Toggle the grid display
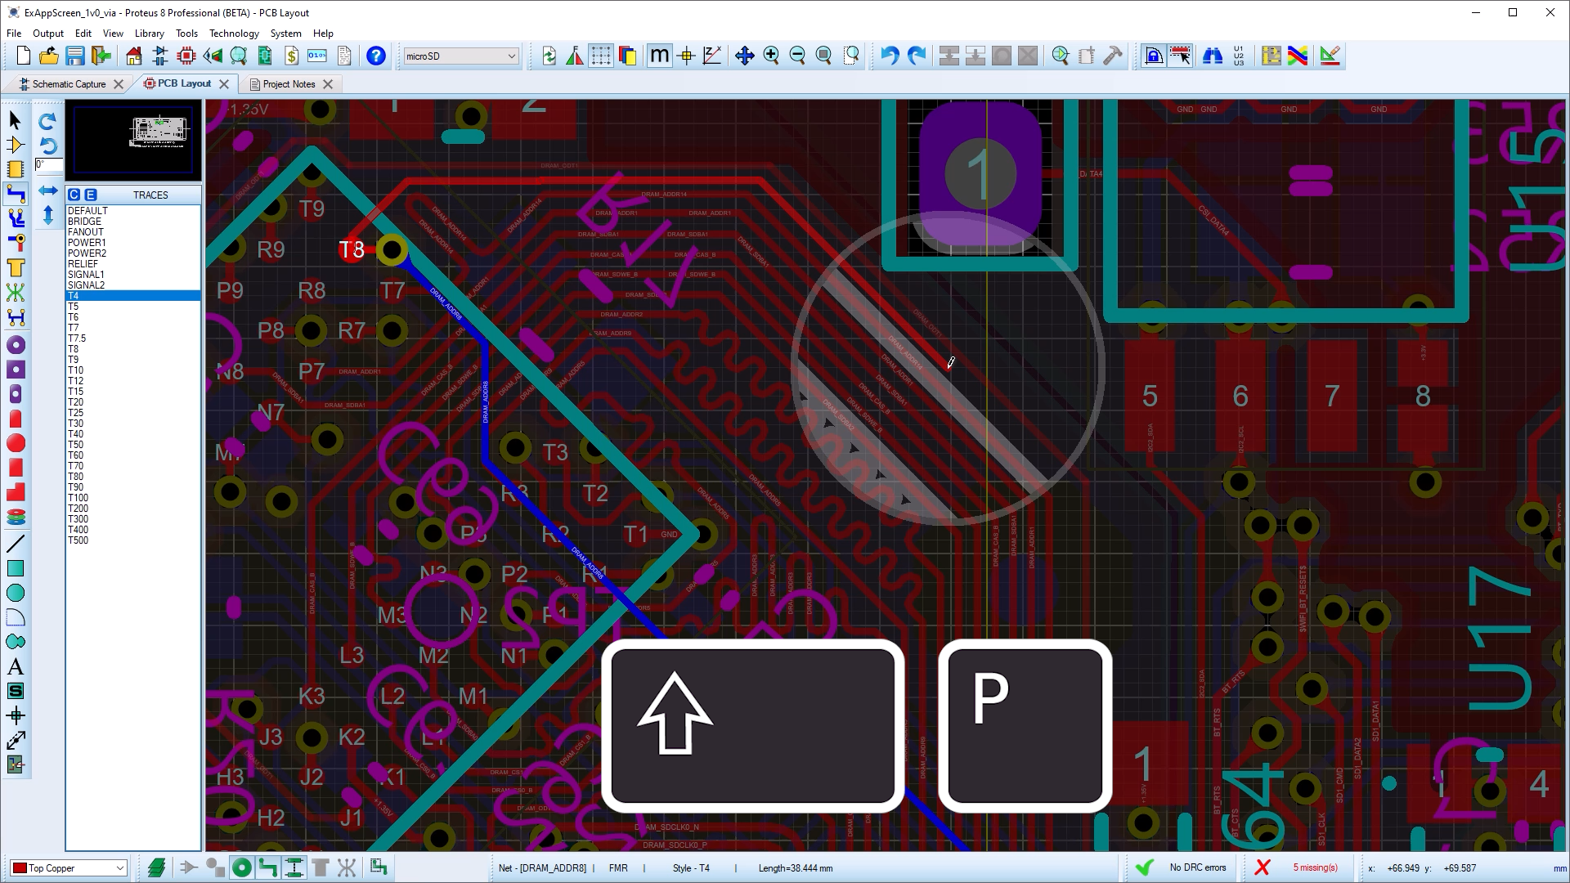Image resolution: width=1570 pixels, height=883 pixels. pyautogui.click(x=603, y=56)
